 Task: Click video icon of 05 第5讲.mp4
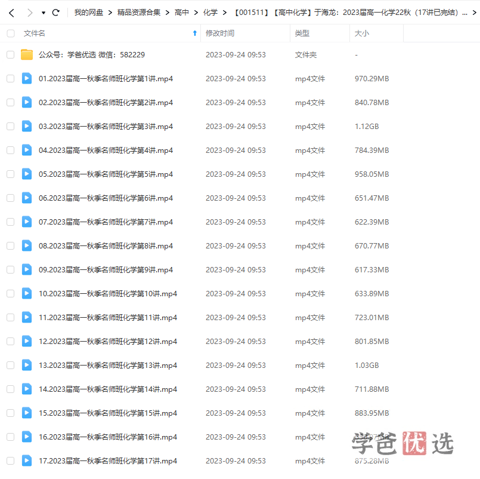[x=27, y=174]
